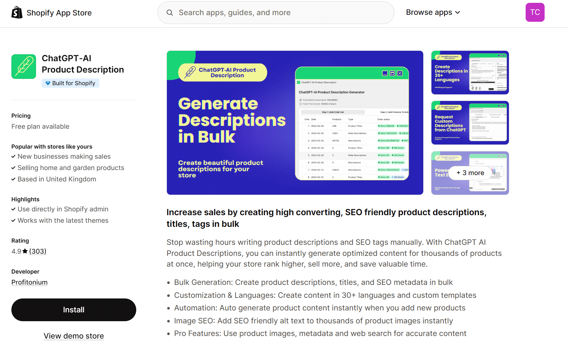Screen dimensions: 568x354
Task: Open the View demo store link
Action: coord(74,336)
